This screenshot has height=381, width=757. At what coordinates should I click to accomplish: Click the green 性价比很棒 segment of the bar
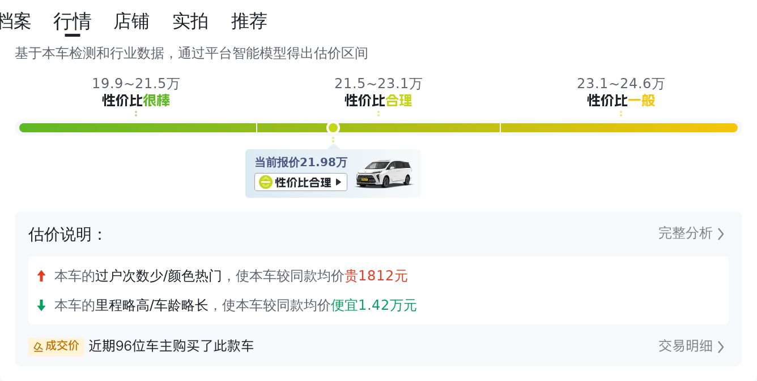[138, 128]
